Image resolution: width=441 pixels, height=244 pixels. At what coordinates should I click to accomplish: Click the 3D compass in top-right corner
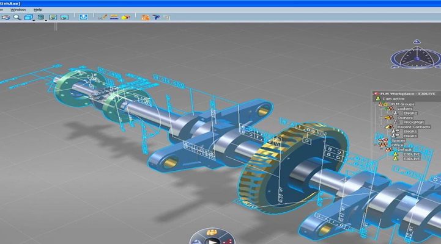pyautogui.click(x=414, y=59)
